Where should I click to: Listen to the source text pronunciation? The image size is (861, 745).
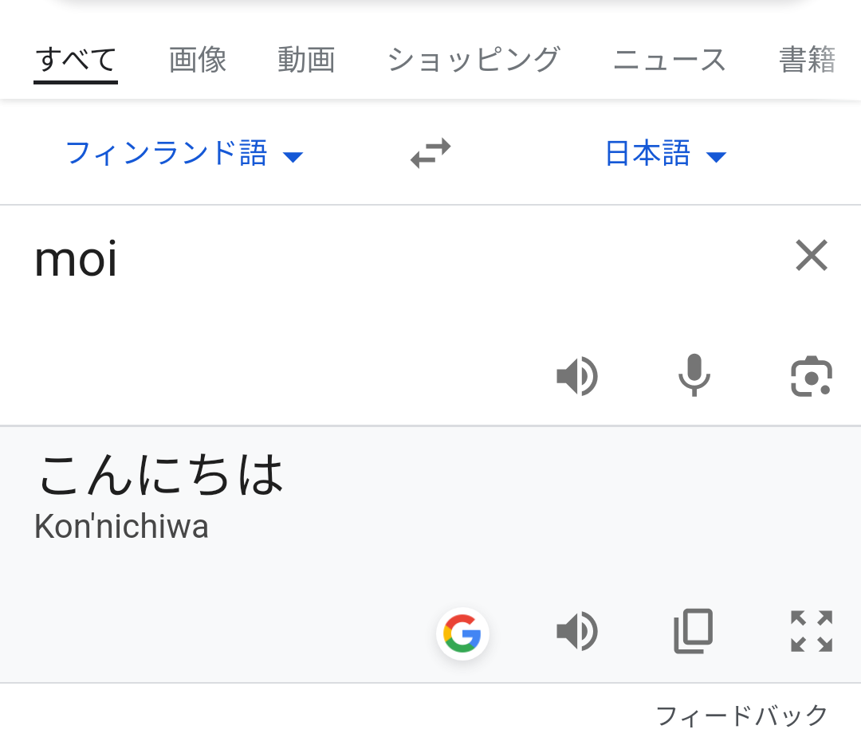[x=577, y=376]
